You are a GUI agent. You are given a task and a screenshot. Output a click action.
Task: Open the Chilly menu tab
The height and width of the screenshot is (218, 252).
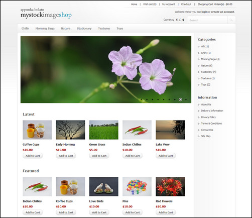coord(25,29)
